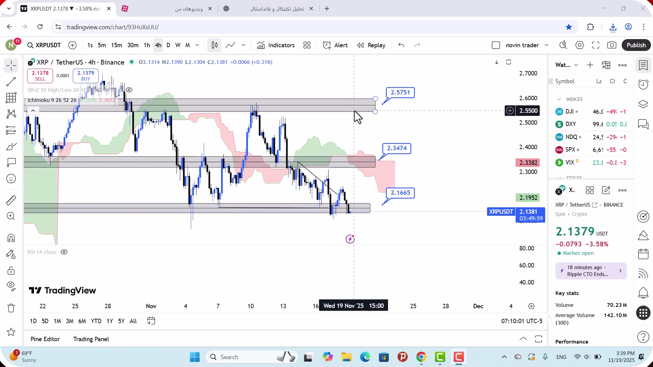The image size is (653, 367).
Task: Select the trend line drawing tool
Action: tap(11, 82)
